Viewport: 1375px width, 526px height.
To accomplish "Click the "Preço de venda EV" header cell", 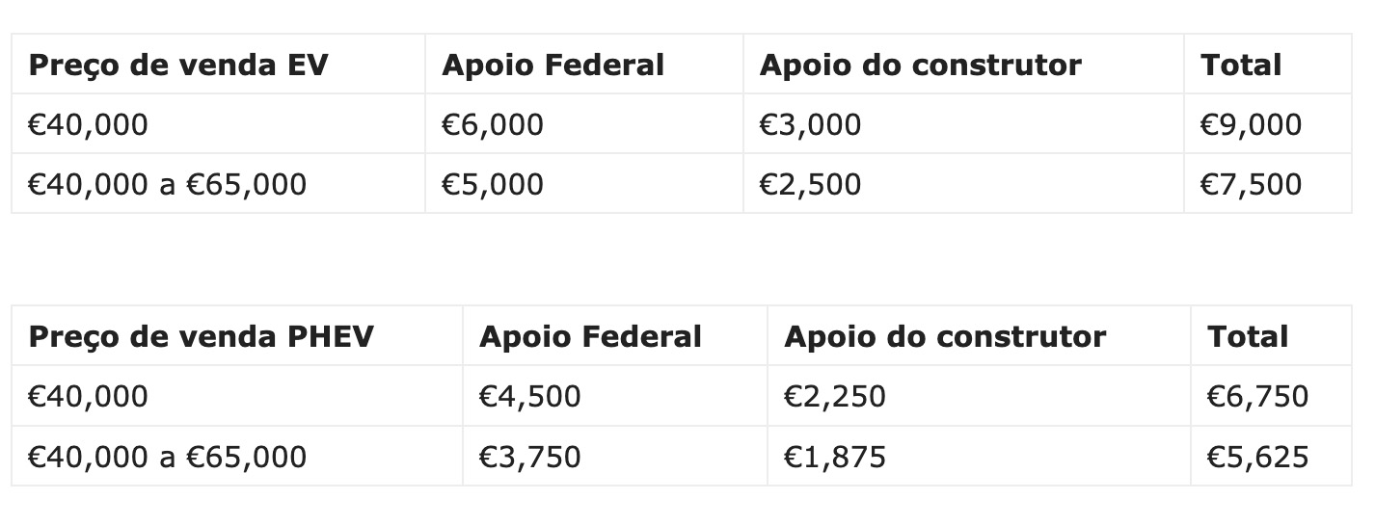I will pyautogui.click(x=178, y=65).
